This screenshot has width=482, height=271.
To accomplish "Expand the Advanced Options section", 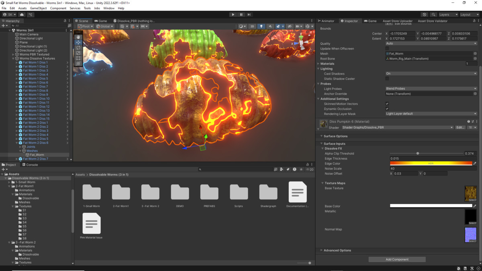I will coord(337,251).
